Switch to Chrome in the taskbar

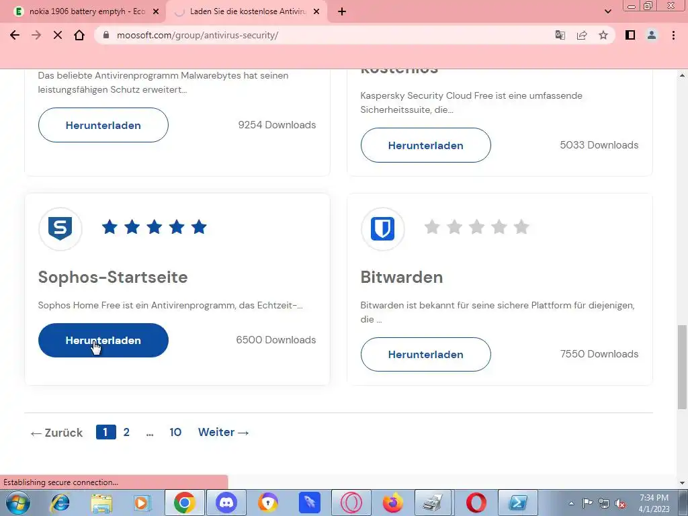pyautogui.click(x=184, y=503)
